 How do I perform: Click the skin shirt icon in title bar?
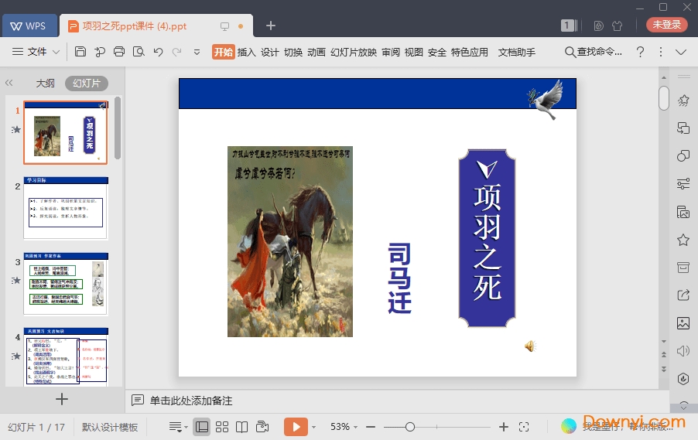click(x=617, y=26)
